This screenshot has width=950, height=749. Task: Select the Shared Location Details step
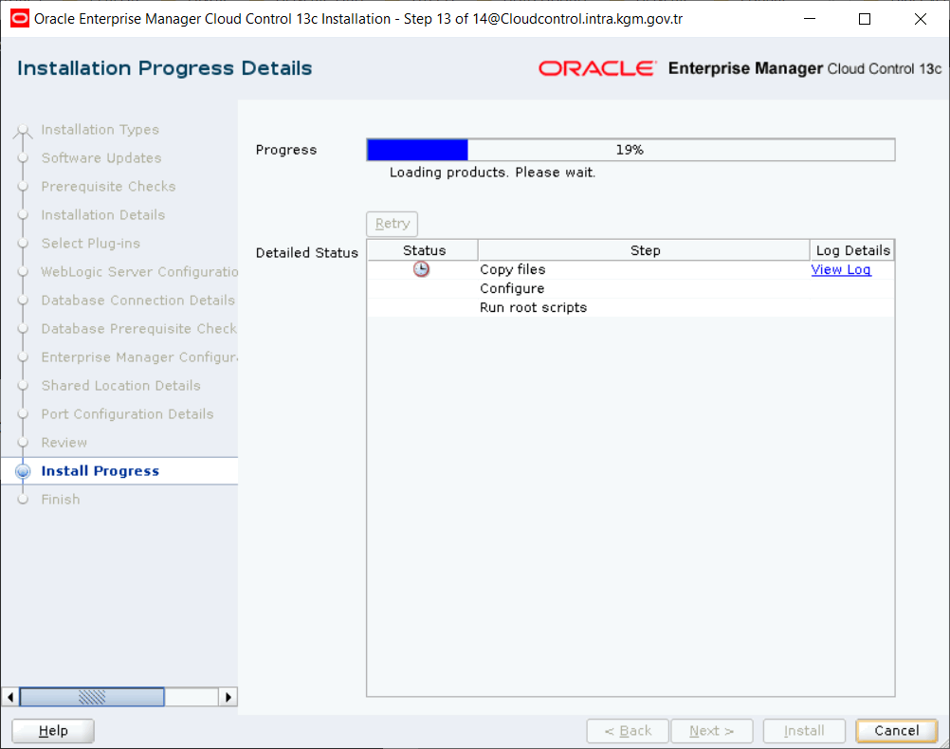pos(120,386)
